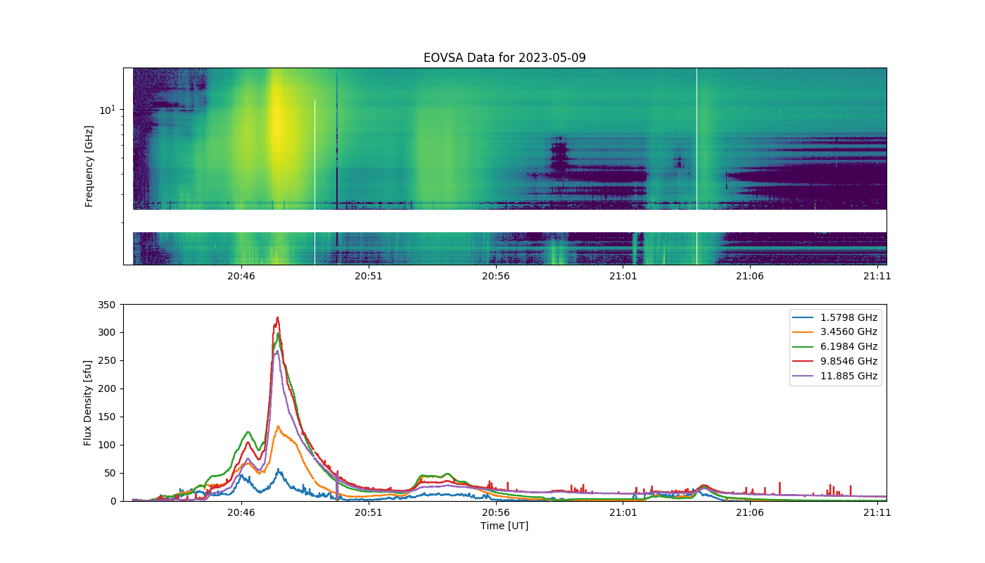Click the 350 tick on flux axis
The image size is (985, 563).
(108, 304)
